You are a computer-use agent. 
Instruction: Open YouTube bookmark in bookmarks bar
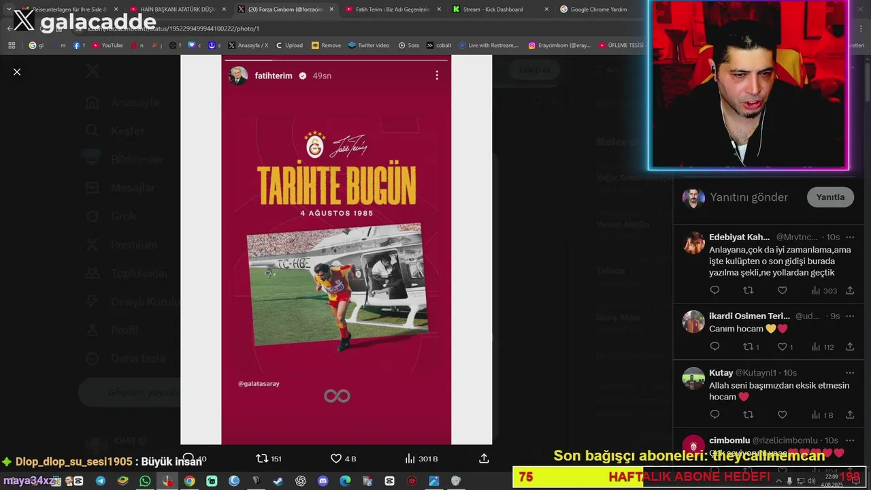click(108, 46)
